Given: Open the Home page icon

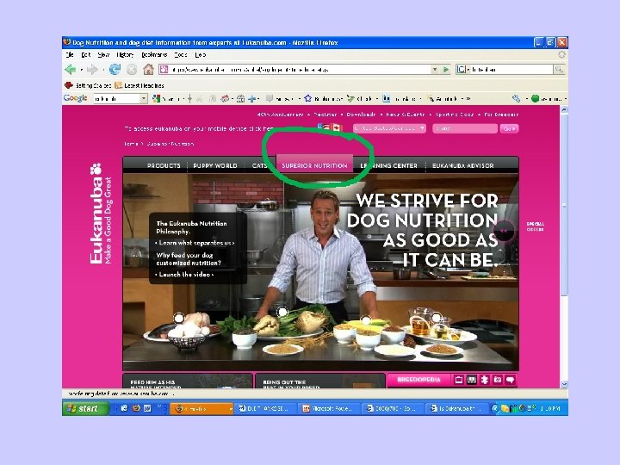Looking at the screenshot, I should point(148,70).
